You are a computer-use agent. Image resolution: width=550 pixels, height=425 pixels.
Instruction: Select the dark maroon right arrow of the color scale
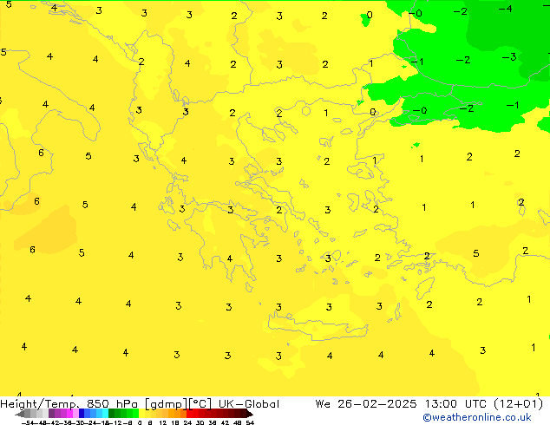tap(249, 414)
